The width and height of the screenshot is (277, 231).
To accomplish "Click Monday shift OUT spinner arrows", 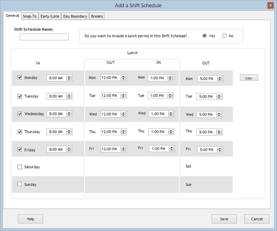I will (x=220, y=79).
